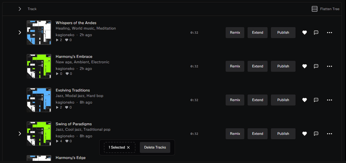Click kagioneko under Harmony's Embrace
This screenshot has height=163, width=346.
pos(65,69)
